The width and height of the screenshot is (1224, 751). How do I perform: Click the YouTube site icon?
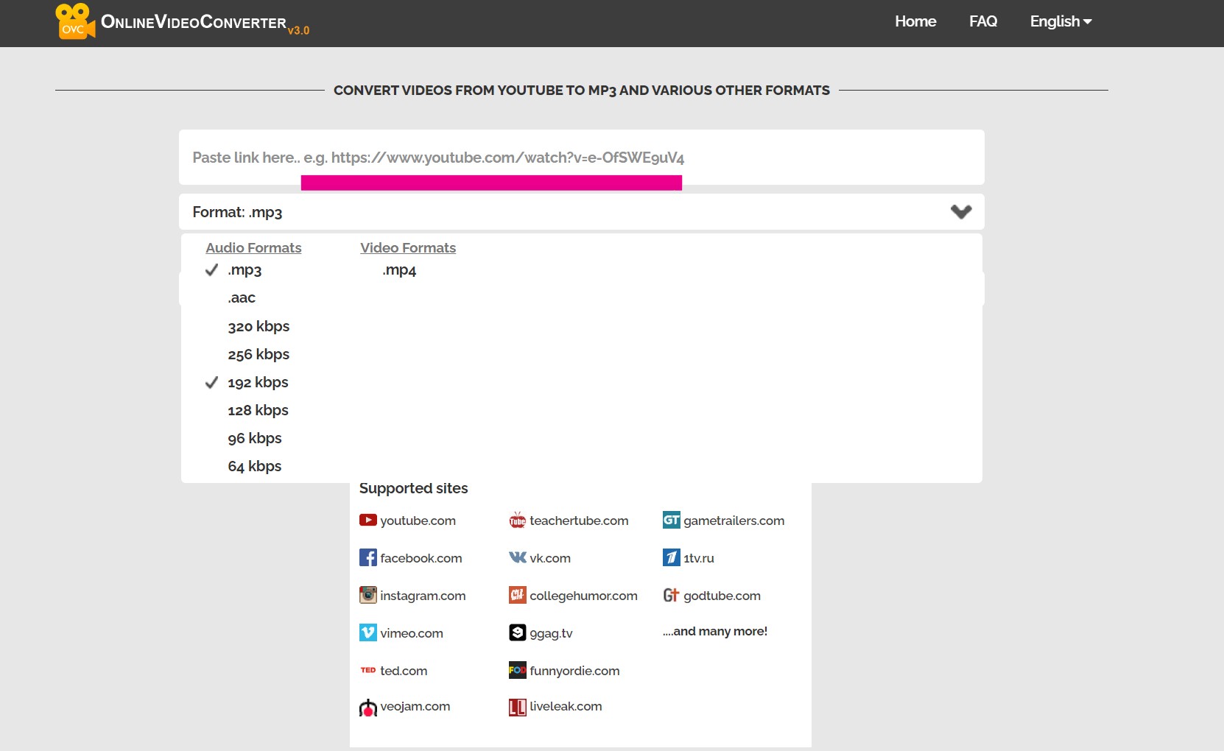pos(368,520)
